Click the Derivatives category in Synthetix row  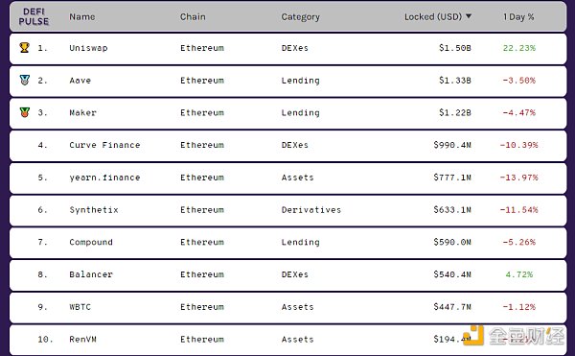(311, 210)
